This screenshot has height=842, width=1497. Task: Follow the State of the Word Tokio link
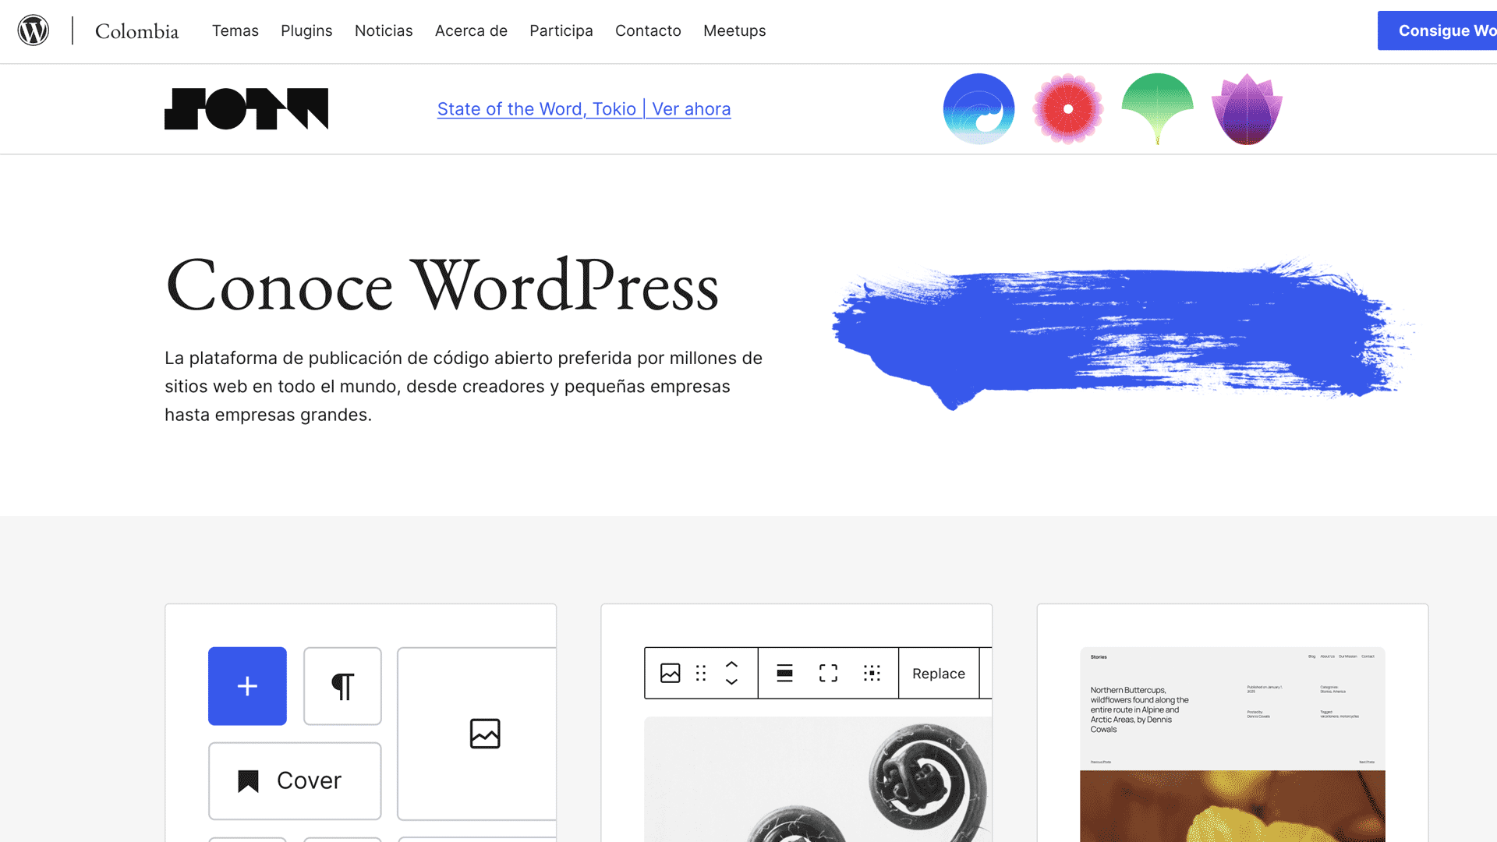click(583, 109)
